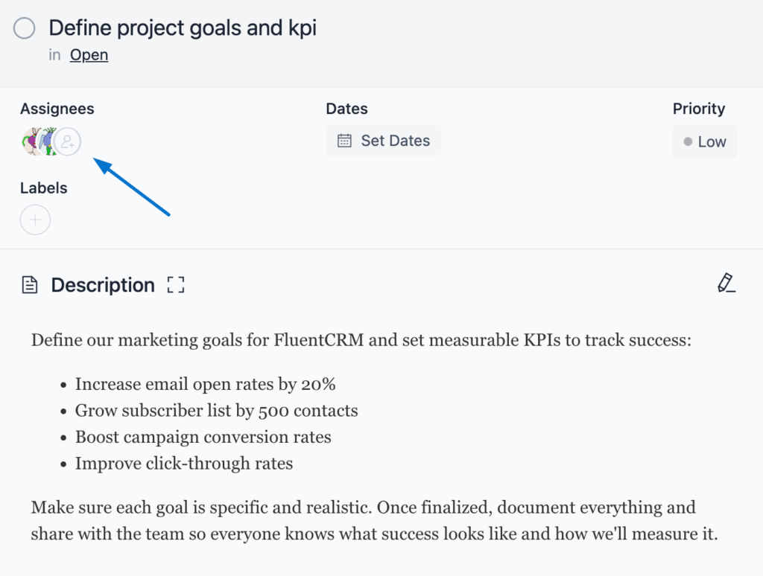Click the "Grow subscriber list by 500 contacts" bullet

coord(216,411)
